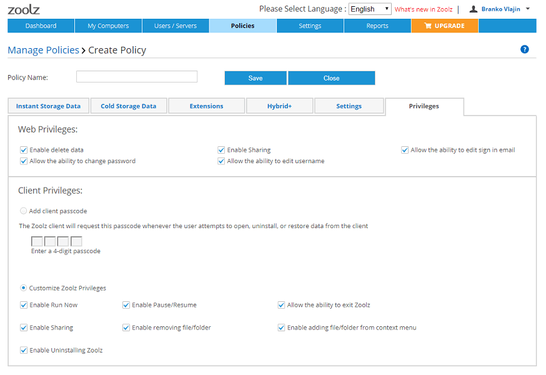Image resolution: width=546 pixels, height=375 pixels.
Task: Uncheck Enable Sharing under Client Privileges
Action: pos(24,327)
